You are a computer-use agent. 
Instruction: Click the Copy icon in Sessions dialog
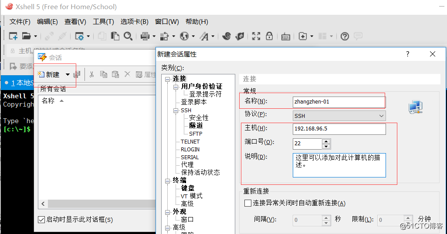click(x=104, y=74)
